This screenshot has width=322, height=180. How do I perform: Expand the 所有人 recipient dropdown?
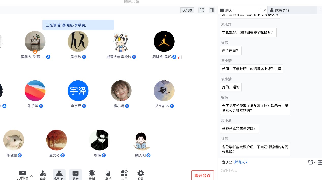click(x=240, y=162)
